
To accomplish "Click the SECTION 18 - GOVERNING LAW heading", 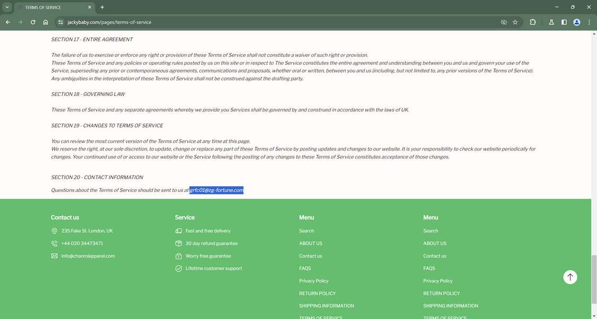I will (x=88, y=94).
